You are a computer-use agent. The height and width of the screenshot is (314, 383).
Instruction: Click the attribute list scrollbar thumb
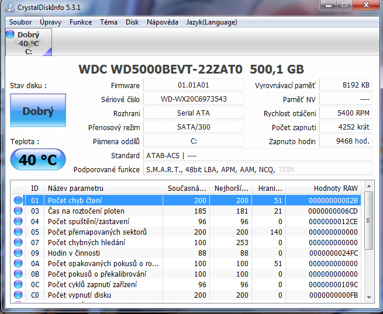tap(369, 221)
